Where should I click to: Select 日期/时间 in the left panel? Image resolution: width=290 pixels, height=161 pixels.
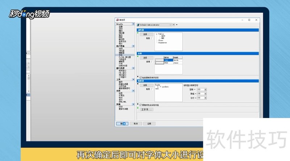[123, 66]
